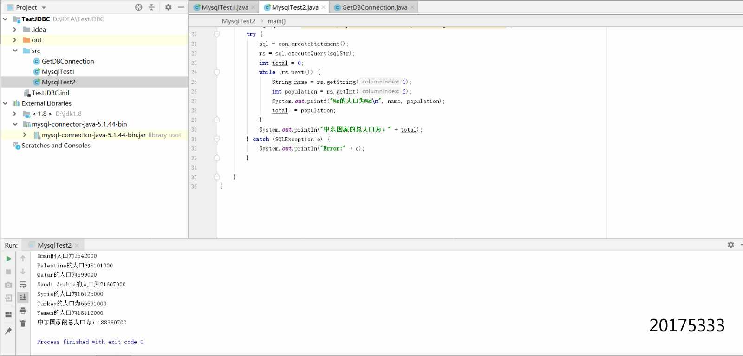This screenshot has height=356, width=743.
Task: Click line number 30 in gutter
Action: click(x=194, y=130)
